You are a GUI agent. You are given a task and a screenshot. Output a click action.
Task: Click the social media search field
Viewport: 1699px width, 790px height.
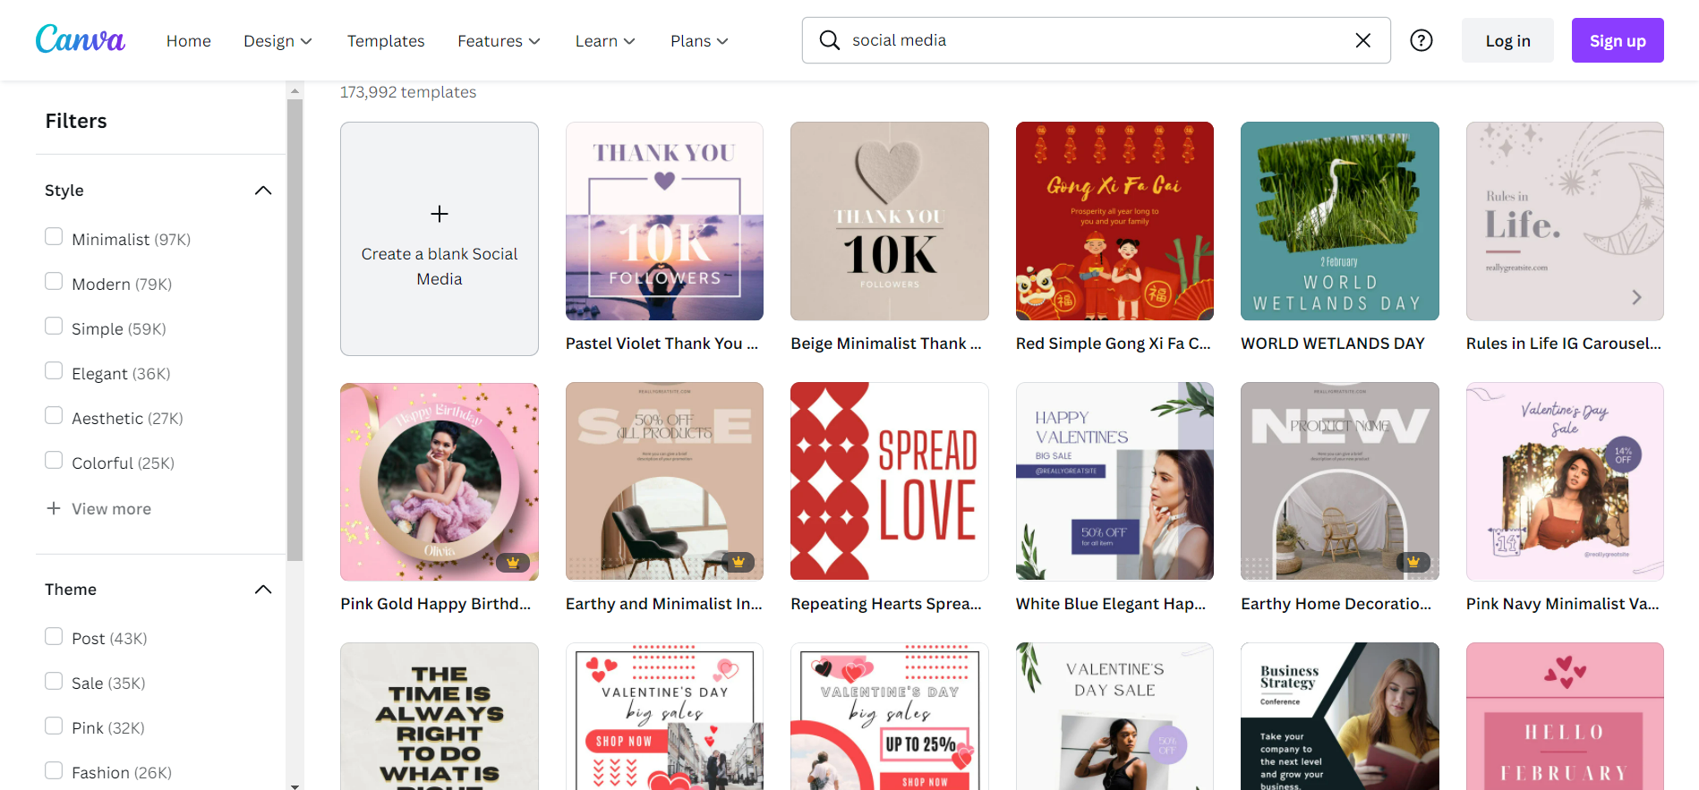[1097, 40]
